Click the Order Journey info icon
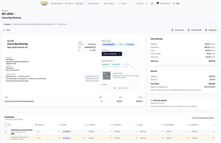Viewport: 221px width, 143px height. [113, 61]
